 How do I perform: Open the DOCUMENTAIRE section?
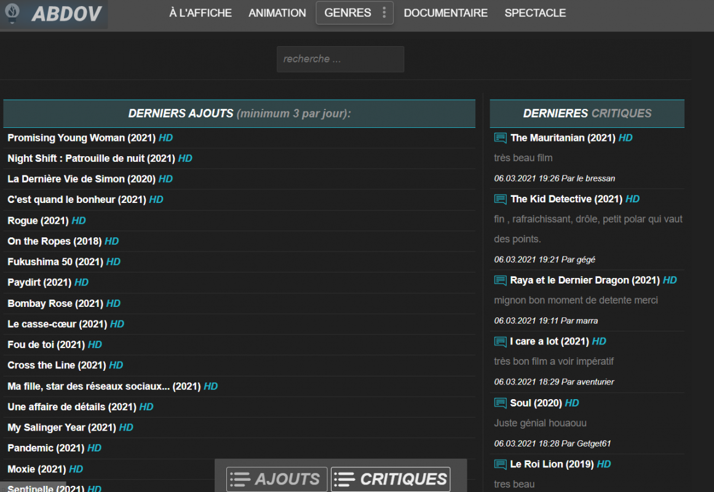(446, 13)
